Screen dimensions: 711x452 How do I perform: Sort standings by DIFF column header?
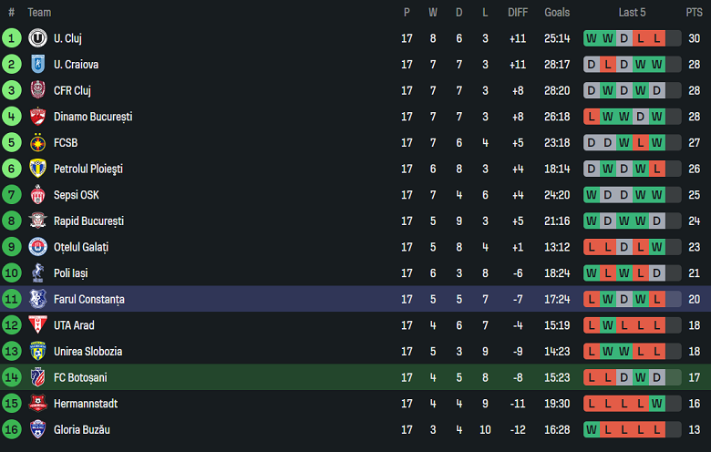pos(518,13)
